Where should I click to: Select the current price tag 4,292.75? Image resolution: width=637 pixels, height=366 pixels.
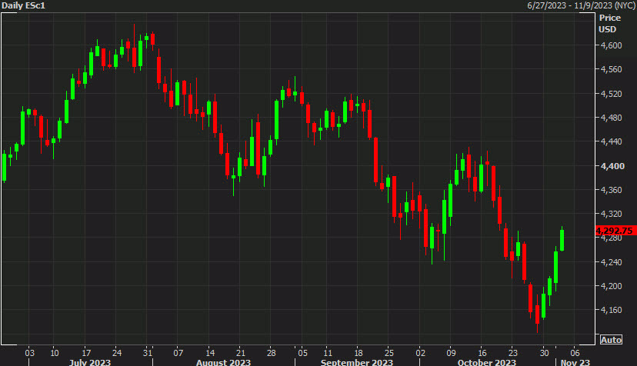pyautogui.click(x=616, y=231)
